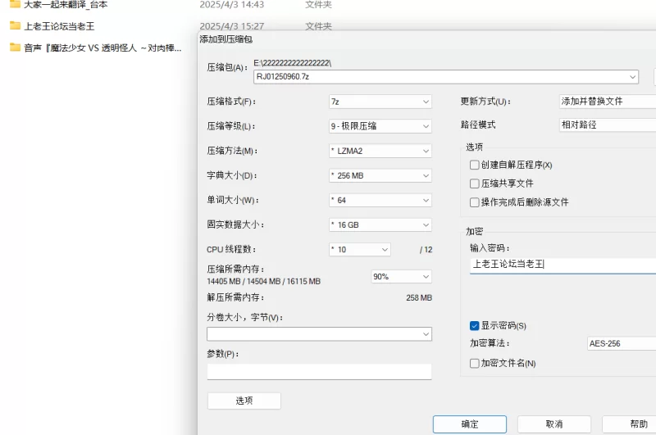Open 压缩等级 极限压缩 dropdown

(380, 126)
